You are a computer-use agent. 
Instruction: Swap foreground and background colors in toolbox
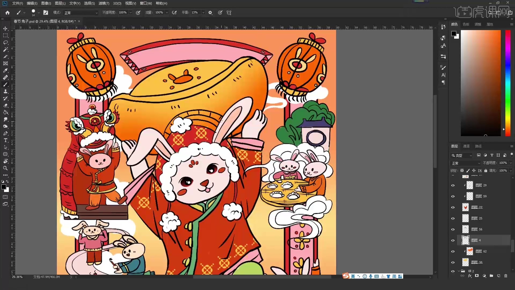[7, 182]
